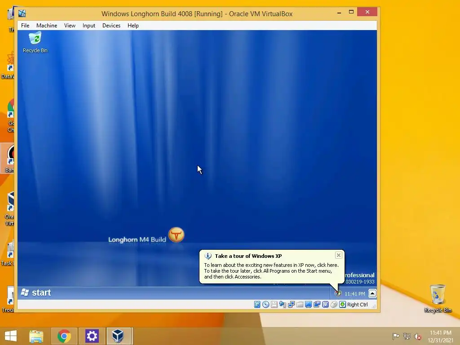Click the hard disk activity indicator
This screenshot has width=460, height=345.
click(257, 305)
